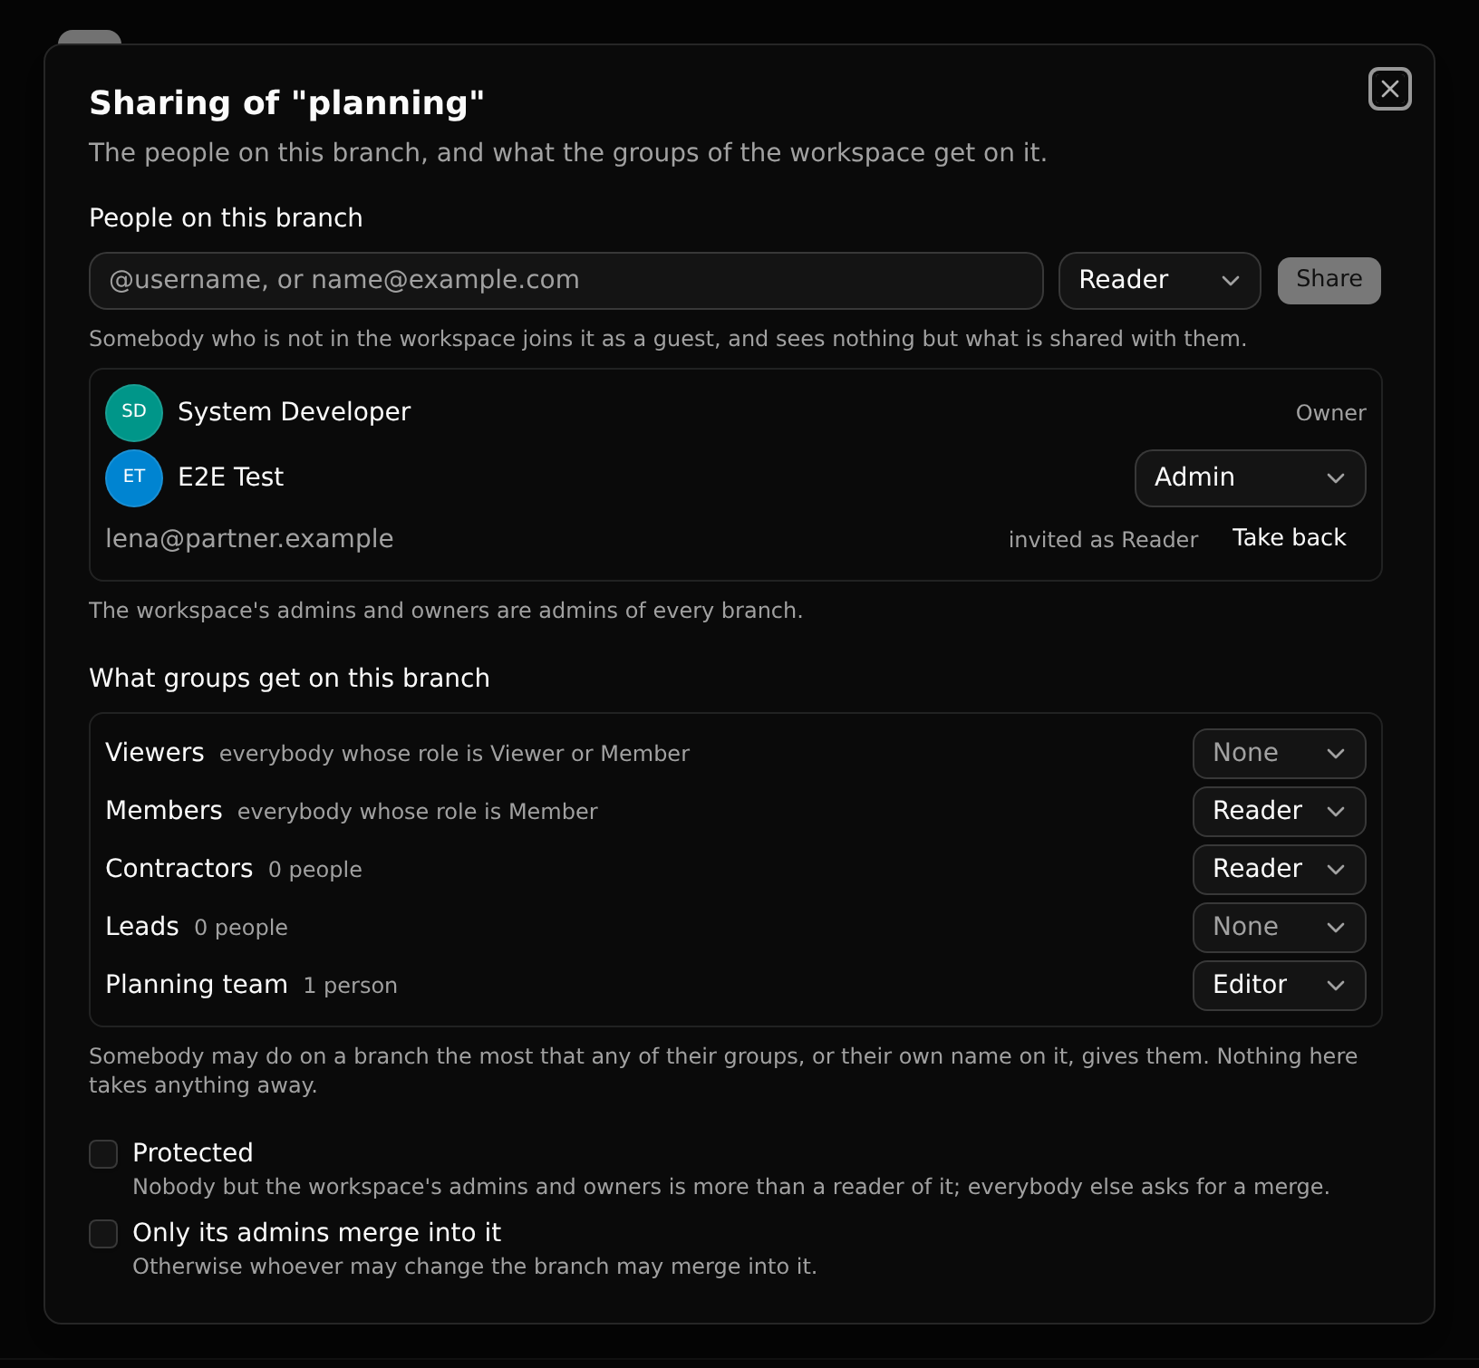Click the System Developer name
The height and width of the screenshot is (1368, 1479).
pyautogui.click(x=294, y=411)
